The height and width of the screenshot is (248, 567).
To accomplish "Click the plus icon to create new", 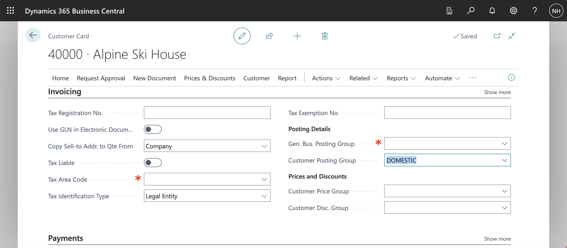I will (x=297, y=36).
